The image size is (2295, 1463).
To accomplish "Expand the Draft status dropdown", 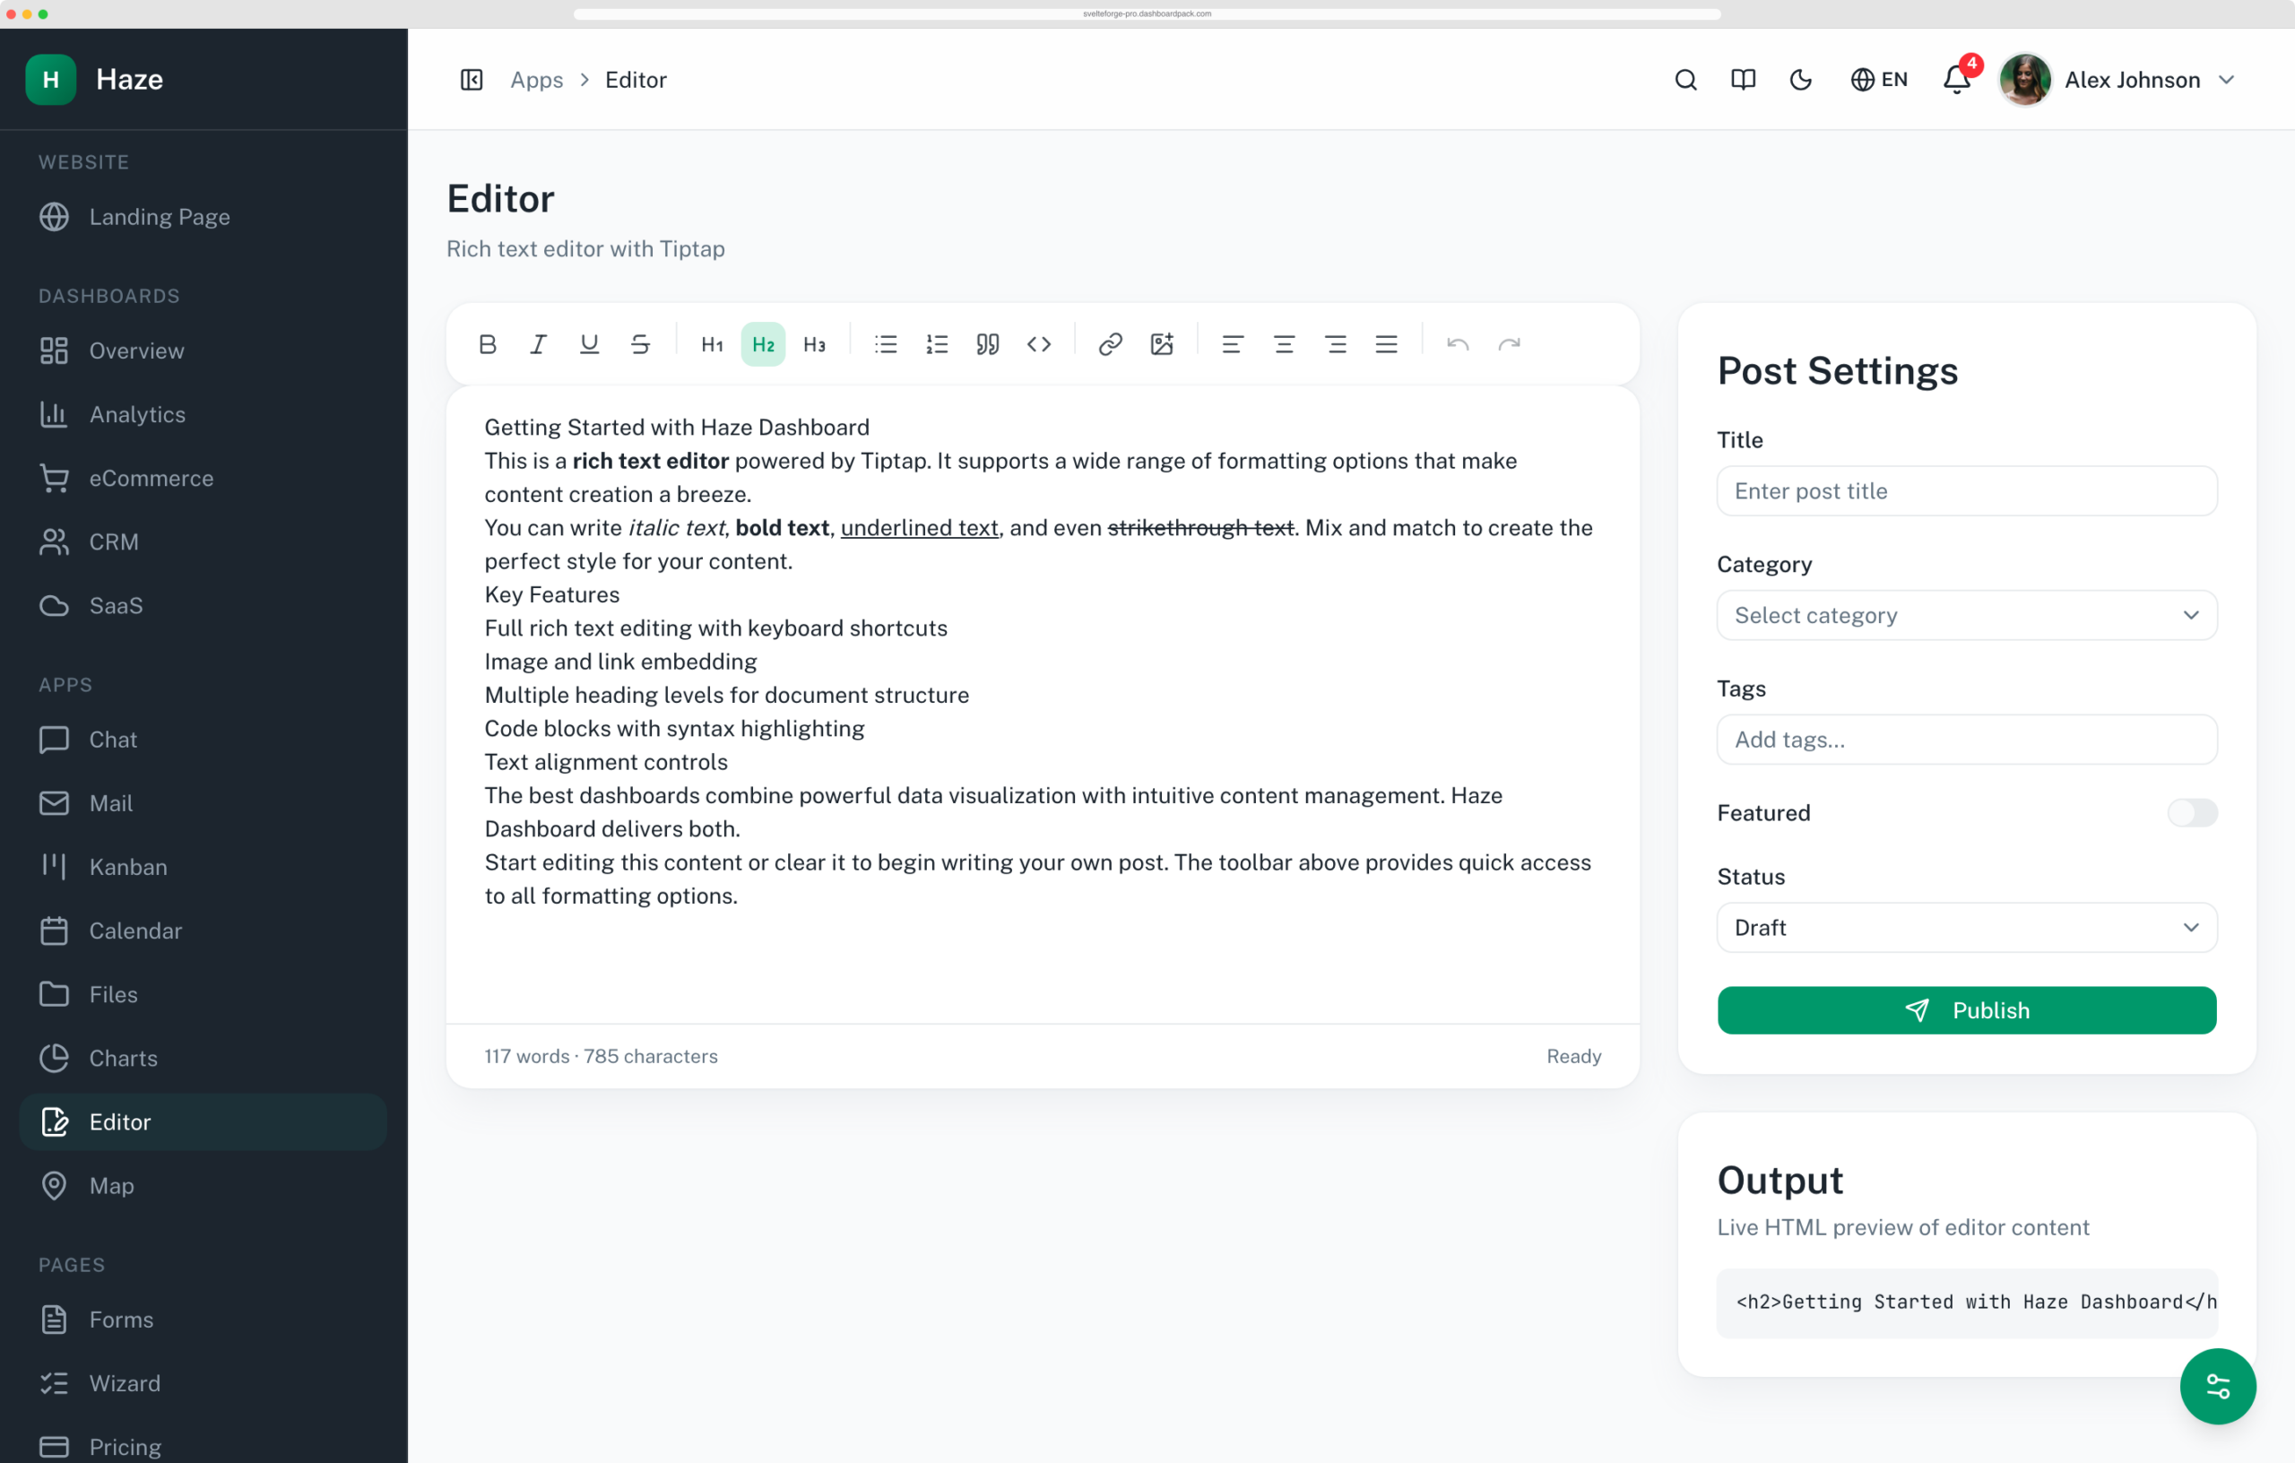I will 1966,927.
